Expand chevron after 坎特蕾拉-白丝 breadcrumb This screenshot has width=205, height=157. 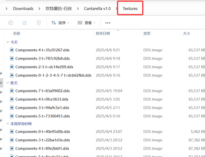(78, 9)
